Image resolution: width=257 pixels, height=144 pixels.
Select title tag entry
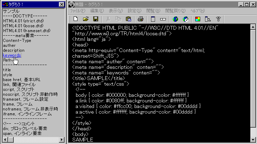pos(7,70)
